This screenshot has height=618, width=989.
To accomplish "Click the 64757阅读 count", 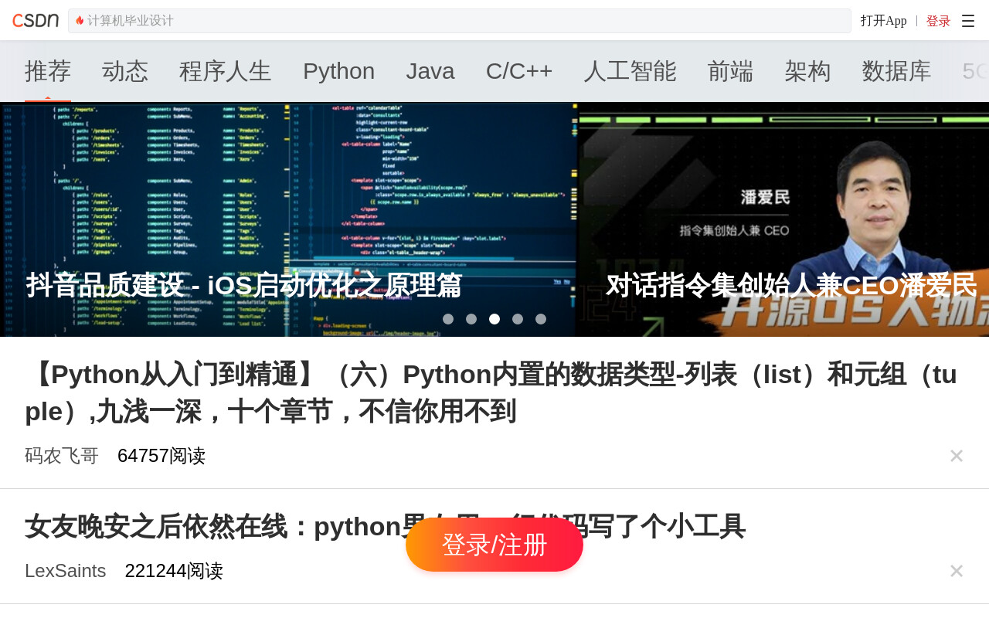I will click(161, 456).
